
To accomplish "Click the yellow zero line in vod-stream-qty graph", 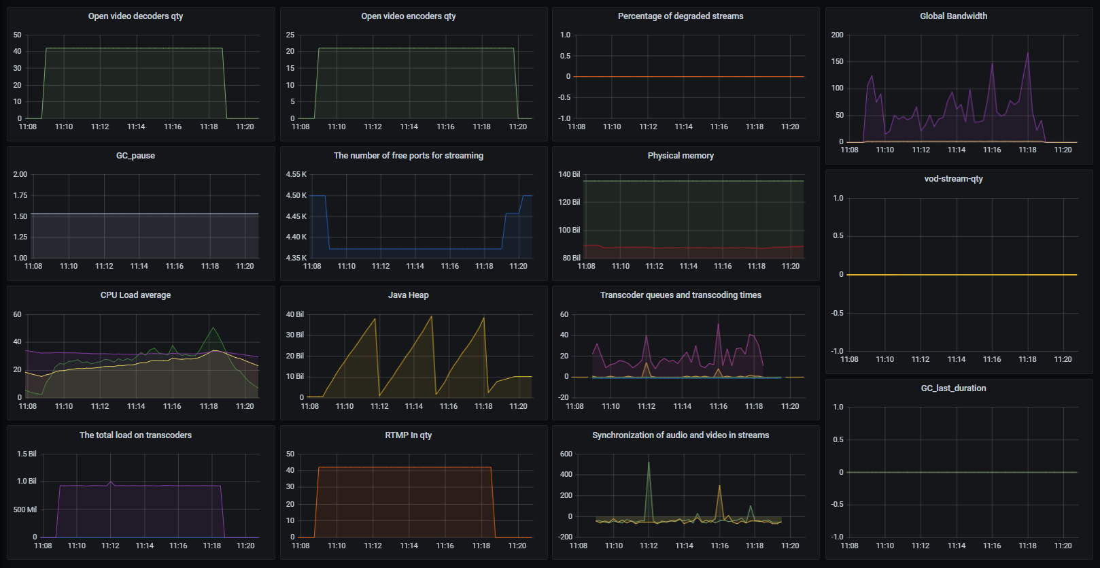I will pos(962,275).
